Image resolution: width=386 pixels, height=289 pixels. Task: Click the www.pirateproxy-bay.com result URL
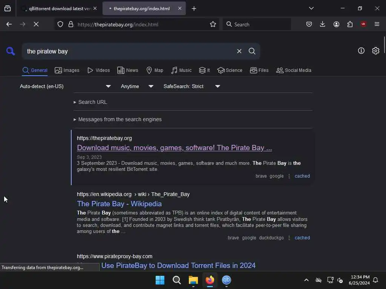115,256
